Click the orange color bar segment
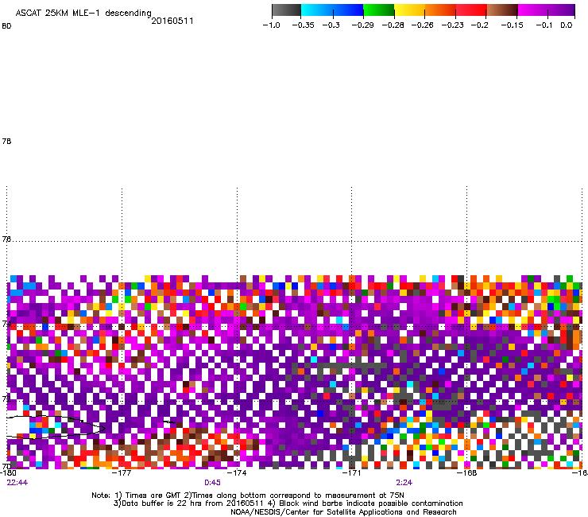 [x=440, y=10]
